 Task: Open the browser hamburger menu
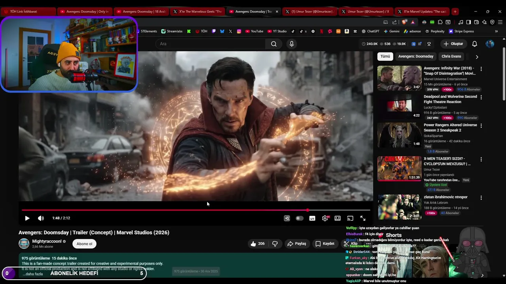click(500, 22)
